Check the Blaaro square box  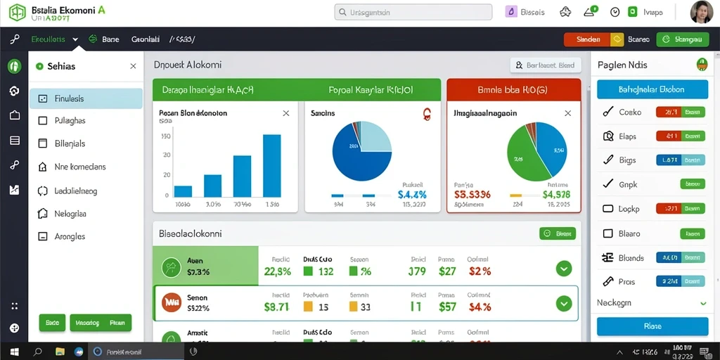[x=607, y=233]
